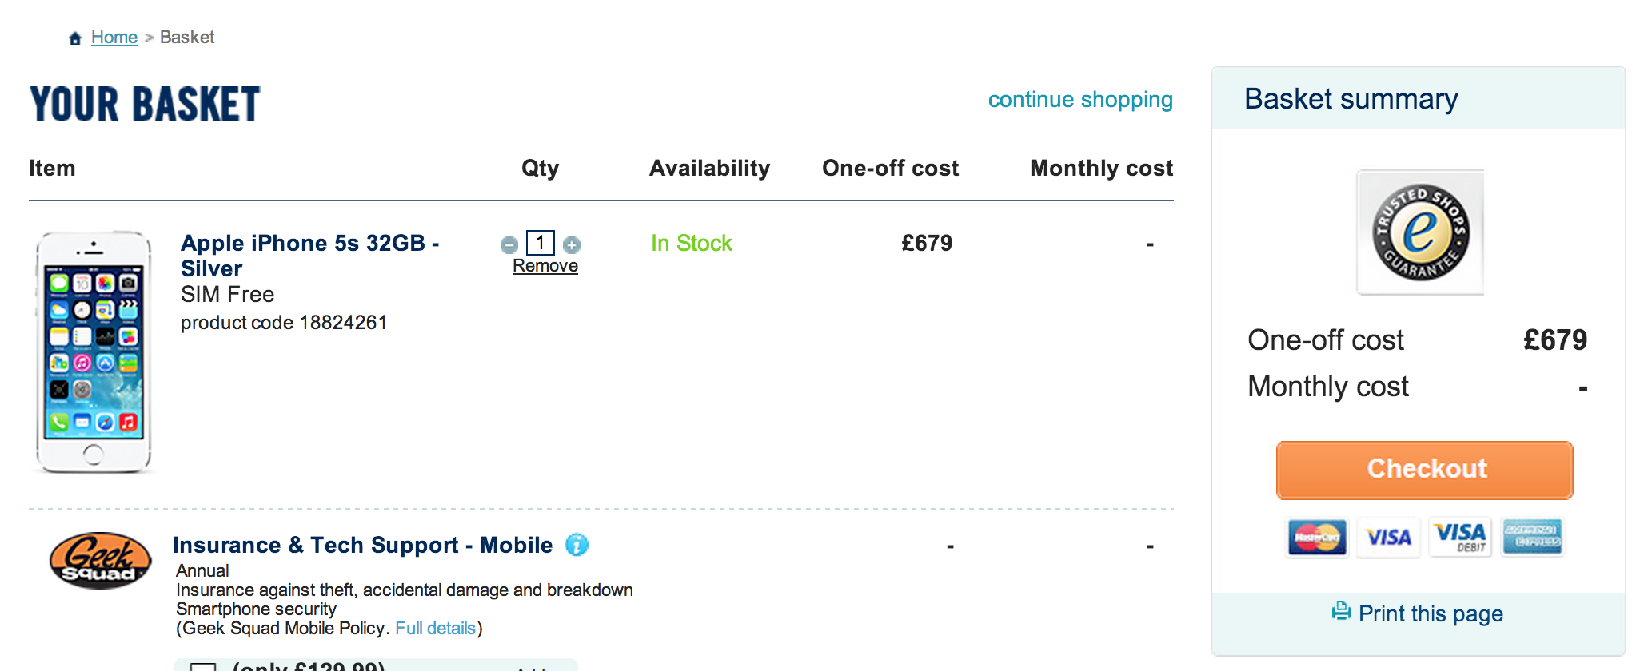Tick the insurance £129.99 checkbox
1652x671 pixels.
click(203, 667)
